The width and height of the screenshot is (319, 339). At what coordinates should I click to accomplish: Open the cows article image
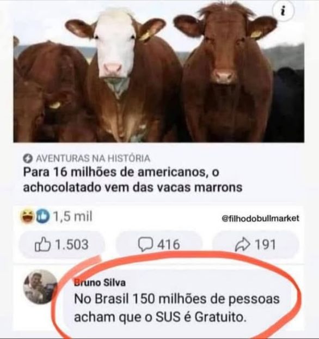coord(159,71)
